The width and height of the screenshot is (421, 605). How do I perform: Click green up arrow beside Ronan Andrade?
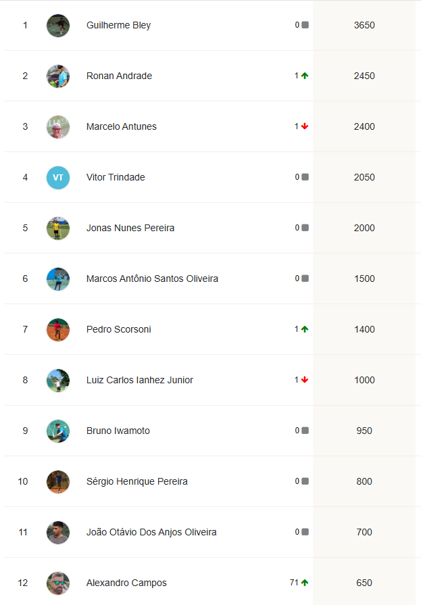(x=305, y=76)
